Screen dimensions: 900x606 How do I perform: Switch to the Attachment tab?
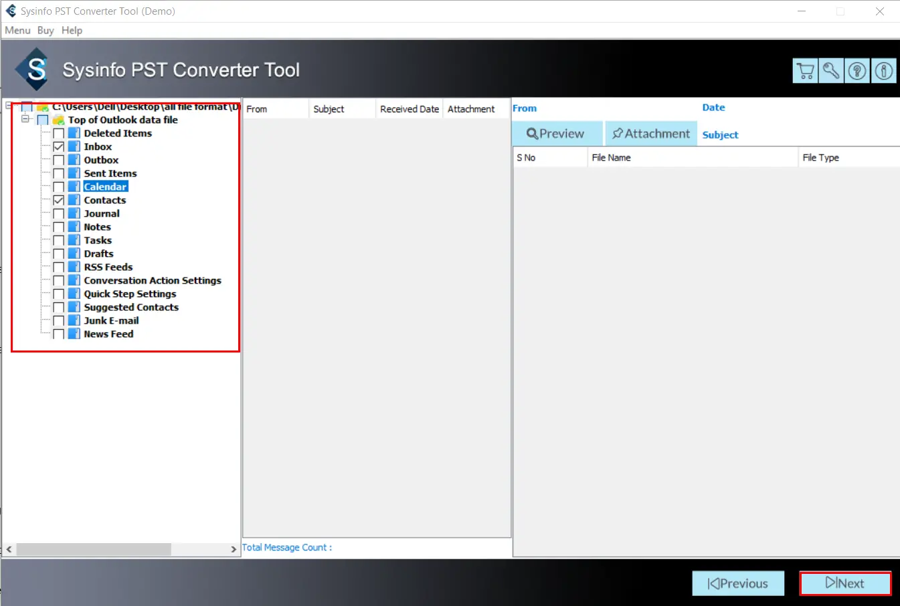[x=651, y=133]
